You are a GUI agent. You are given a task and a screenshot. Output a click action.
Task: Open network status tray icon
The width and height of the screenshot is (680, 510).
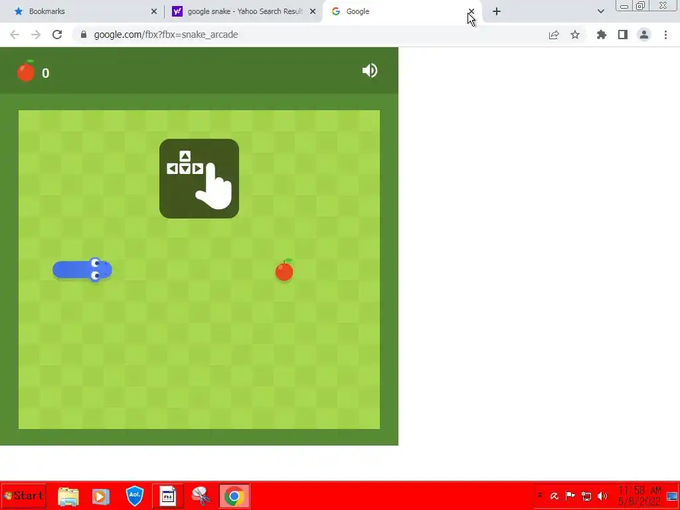[x=586, y=495]
